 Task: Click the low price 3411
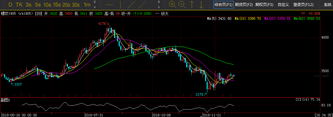(84, 13)
